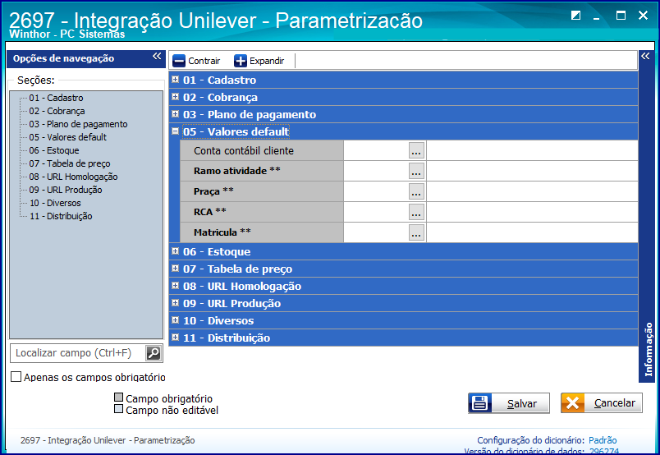Click the status bar program name text
The image size is (660, 455).
tap(108, 440)
